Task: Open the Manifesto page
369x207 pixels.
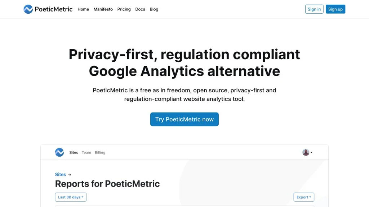Action: click(x=103, y=9)
